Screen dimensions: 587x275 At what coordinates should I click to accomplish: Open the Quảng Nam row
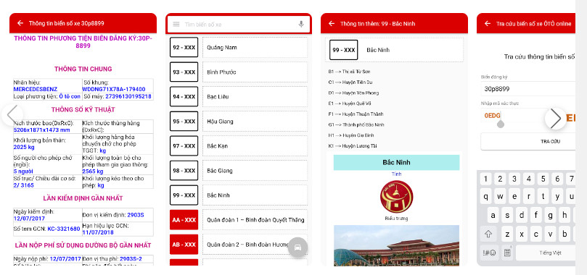(x=255, y=47)
